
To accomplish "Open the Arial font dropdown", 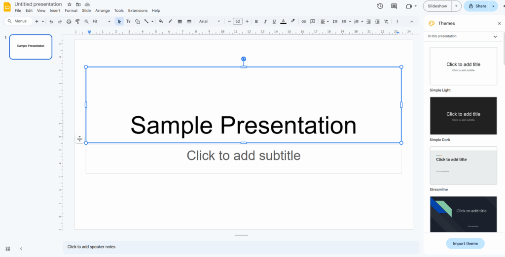I will click(210, 22).
